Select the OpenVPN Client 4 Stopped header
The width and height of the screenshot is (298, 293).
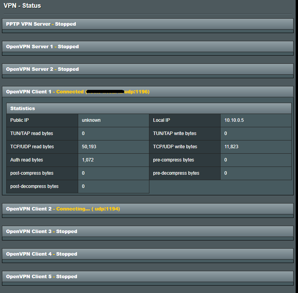pyautogui.click(x=148, y=254)
